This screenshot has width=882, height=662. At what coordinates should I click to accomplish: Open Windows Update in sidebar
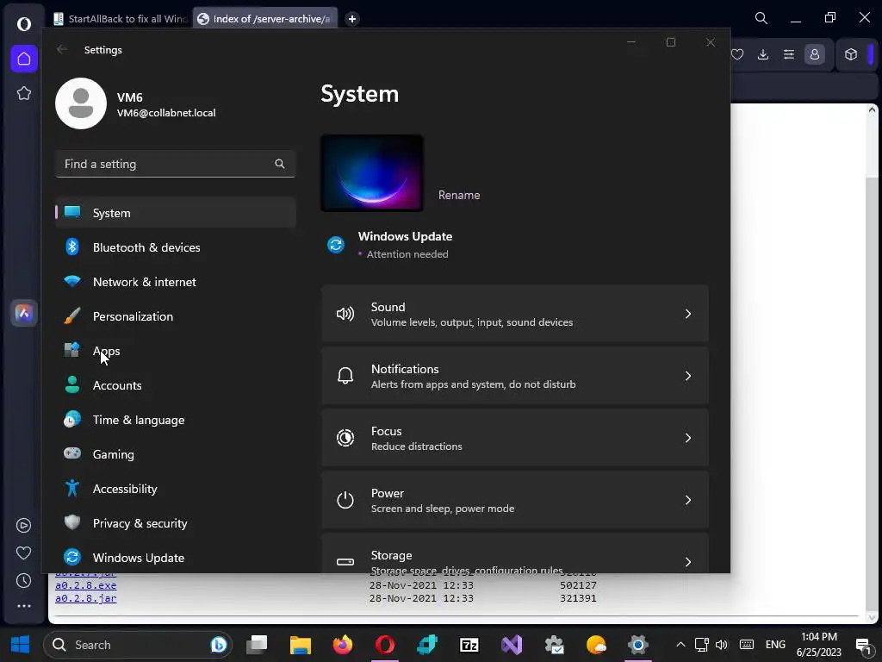click(x=176, y=558)
